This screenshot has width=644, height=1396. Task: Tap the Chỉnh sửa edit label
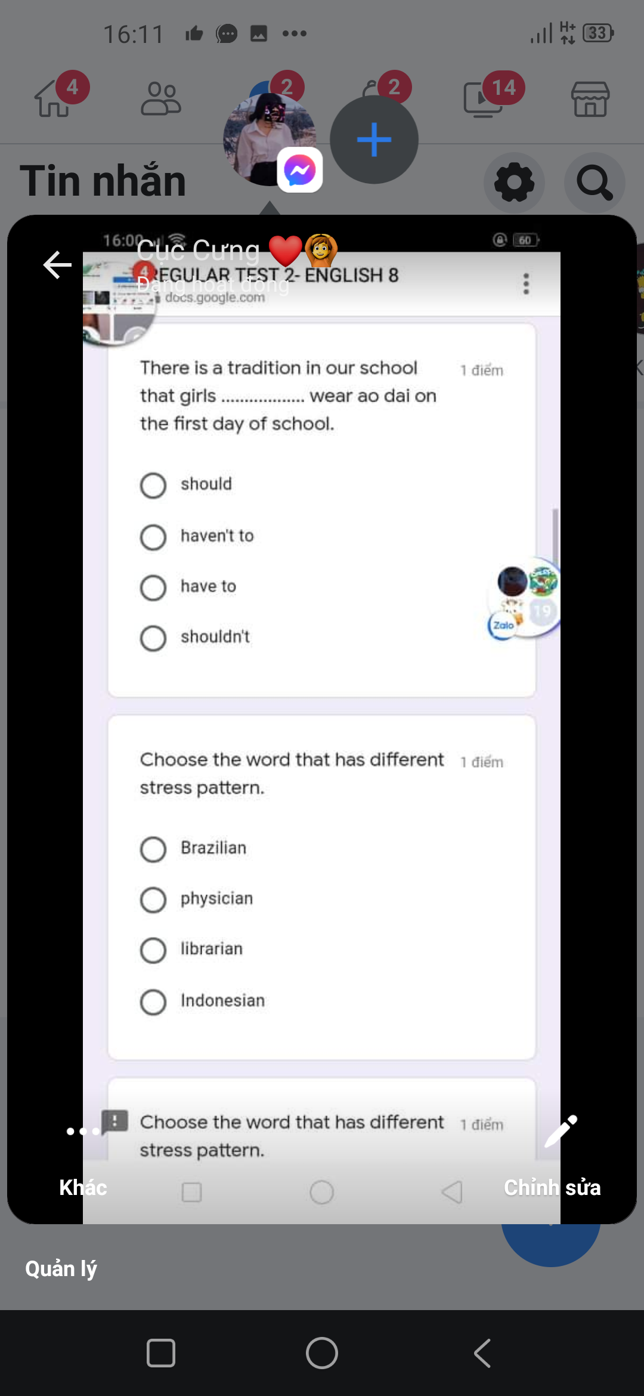coord(552,1188)
